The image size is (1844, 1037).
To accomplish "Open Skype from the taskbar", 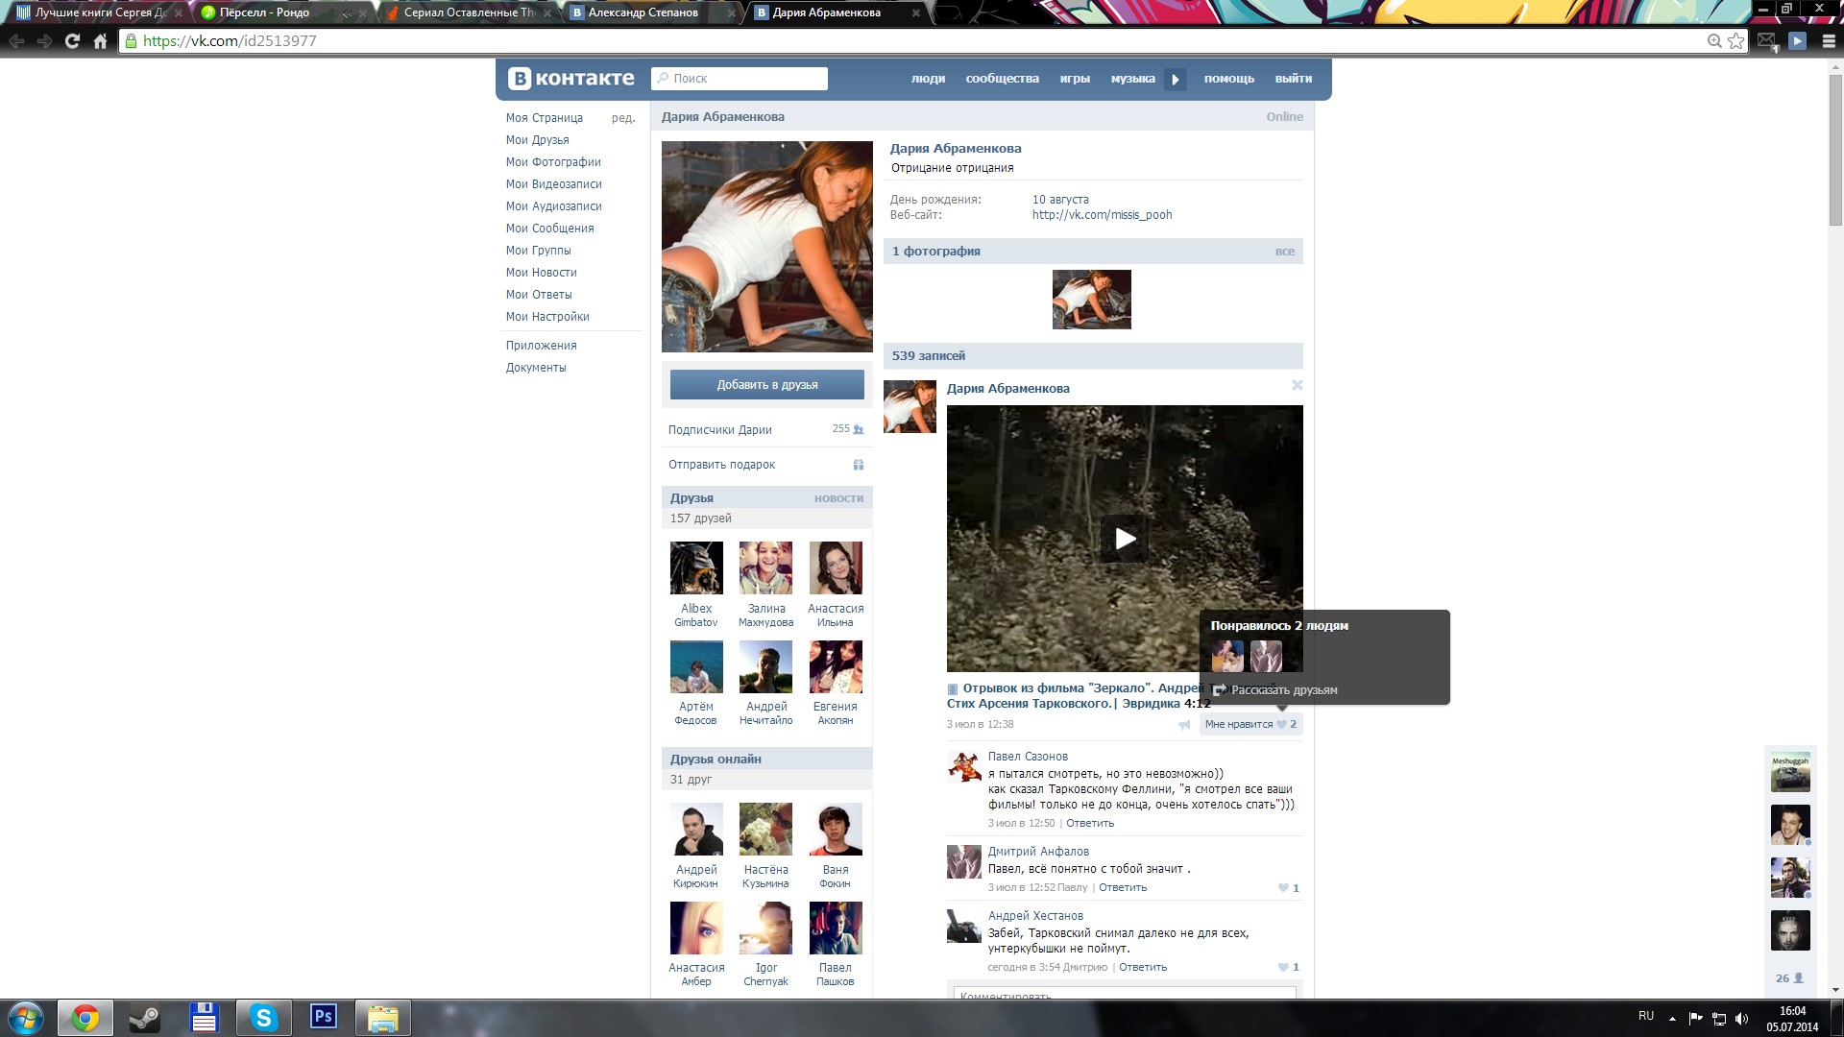I will (x=263, y=1018).
